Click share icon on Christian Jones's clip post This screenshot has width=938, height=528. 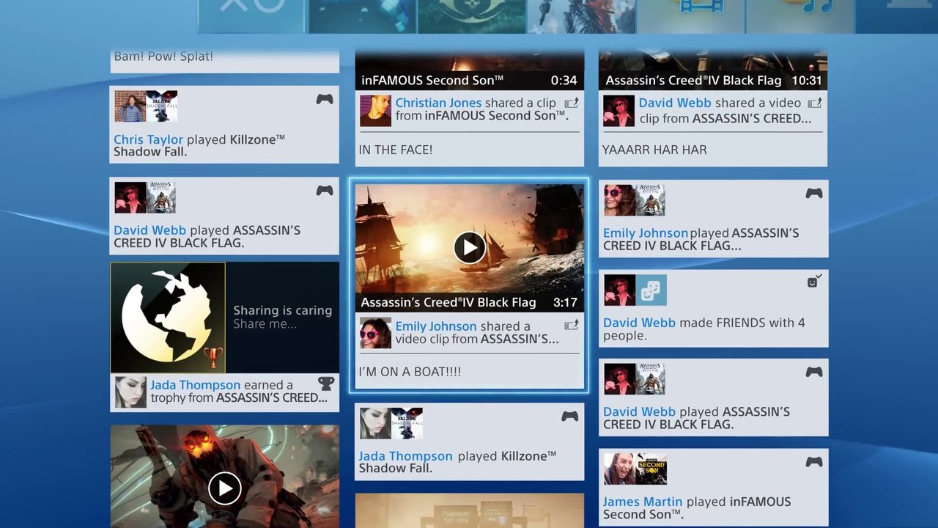(x=572, y=103)
